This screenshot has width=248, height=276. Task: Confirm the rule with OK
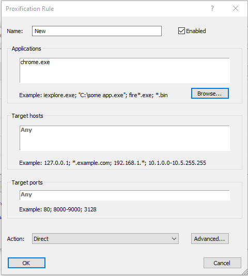(x=26, y=263)
